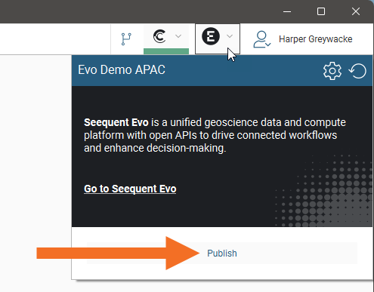
Task: Click the Publish button
Action: pos(222,254)
